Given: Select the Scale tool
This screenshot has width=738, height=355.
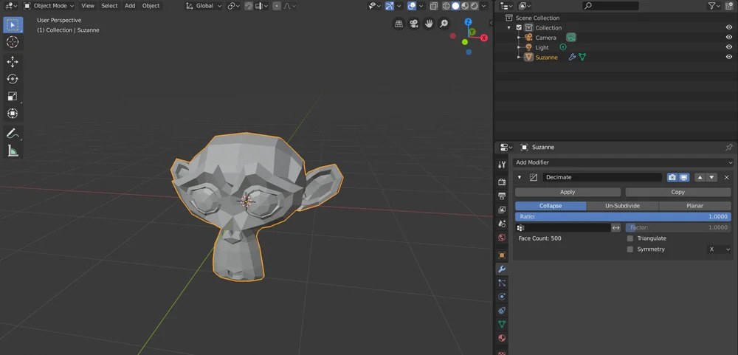Looking at the screenshot, I should pos(13,97).
